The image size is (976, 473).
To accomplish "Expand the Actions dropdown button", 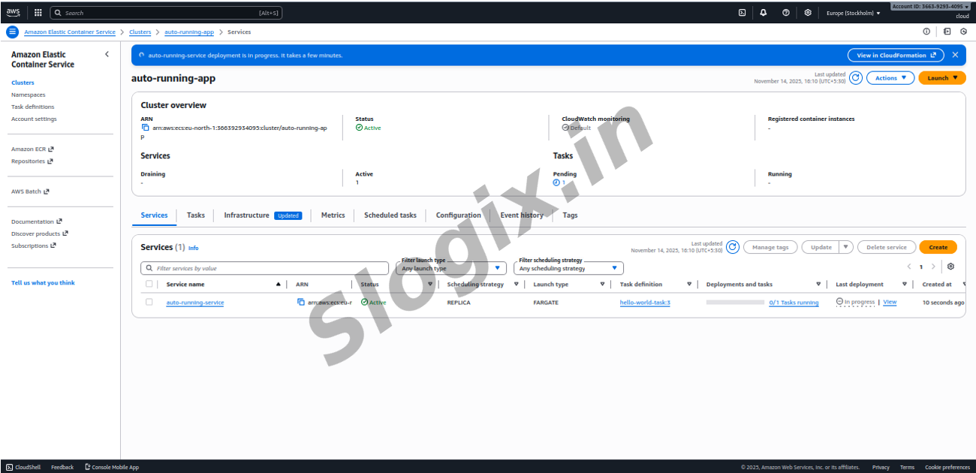I will click(890, 78).
